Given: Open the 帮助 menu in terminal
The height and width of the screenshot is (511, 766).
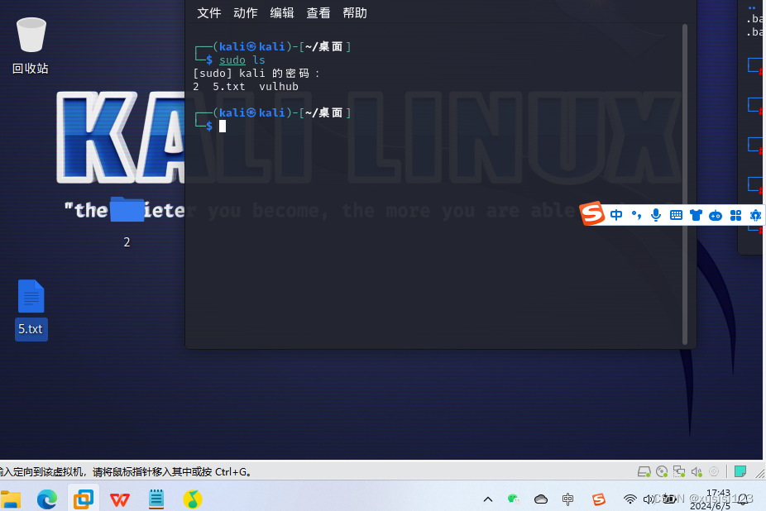Looking at the screenshot, I should pyautogui.click(x=355, y=13).
